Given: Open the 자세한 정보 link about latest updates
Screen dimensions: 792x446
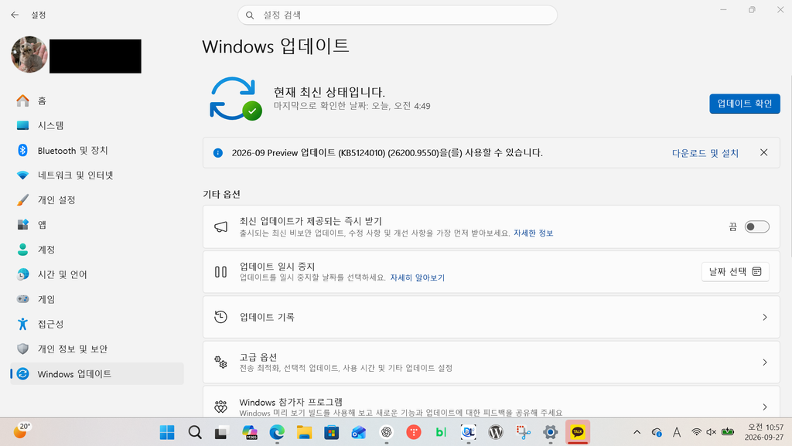Looking at the screenshot, I should pos(534,233).
